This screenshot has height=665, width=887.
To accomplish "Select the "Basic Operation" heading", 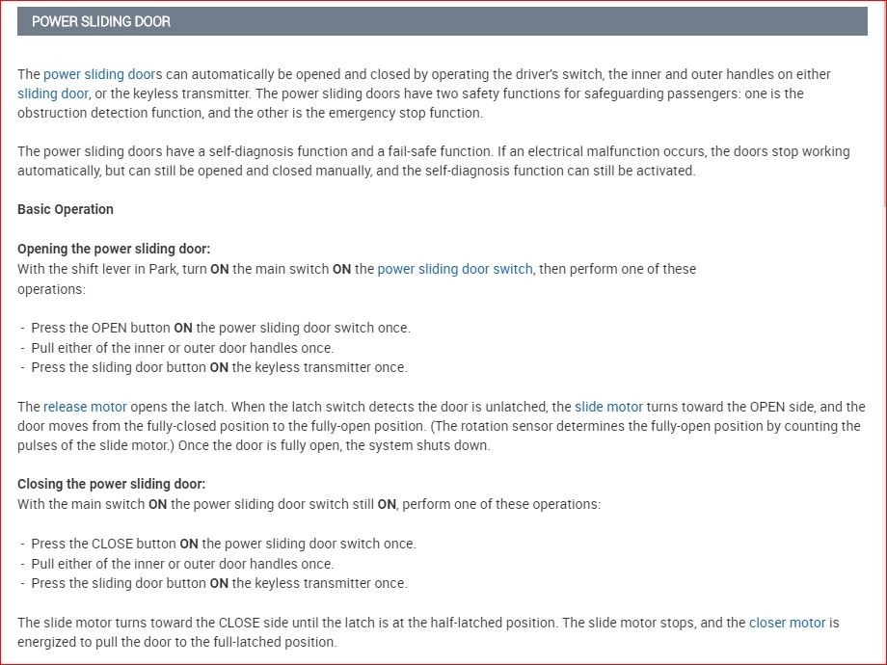I will (66, 209).
